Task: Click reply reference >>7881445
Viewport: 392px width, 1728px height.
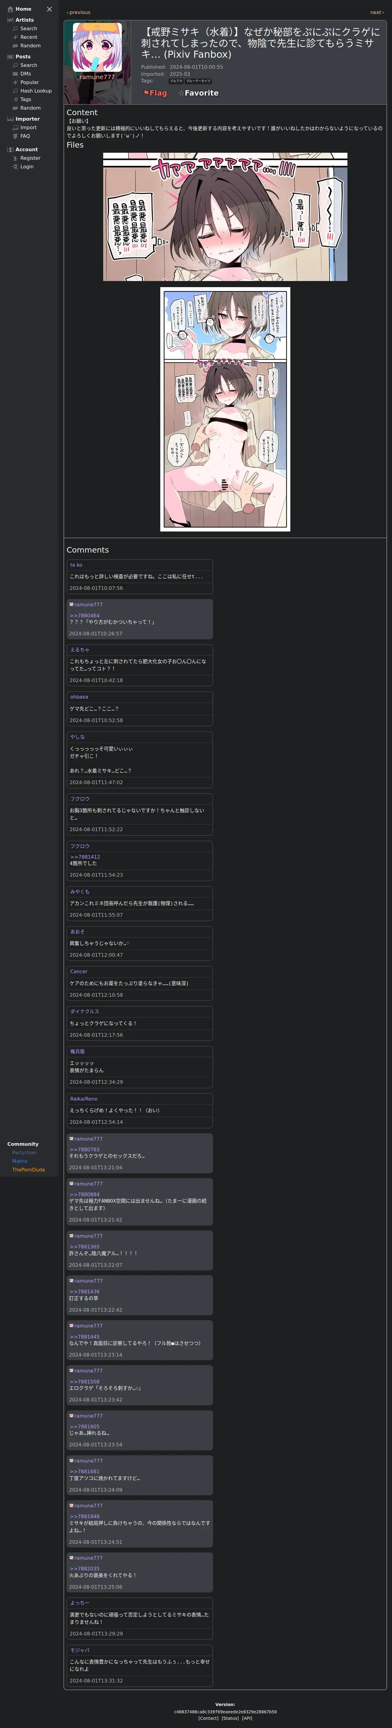Action: (x=85, y=1336)
